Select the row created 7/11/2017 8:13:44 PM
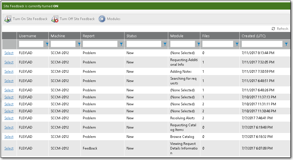This screenshot has width=293, height=160. click(9, 53)
